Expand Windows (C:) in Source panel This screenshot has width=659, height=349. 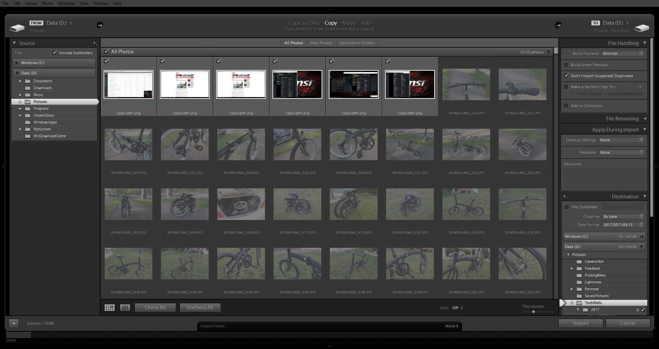[x=17, y=63]
